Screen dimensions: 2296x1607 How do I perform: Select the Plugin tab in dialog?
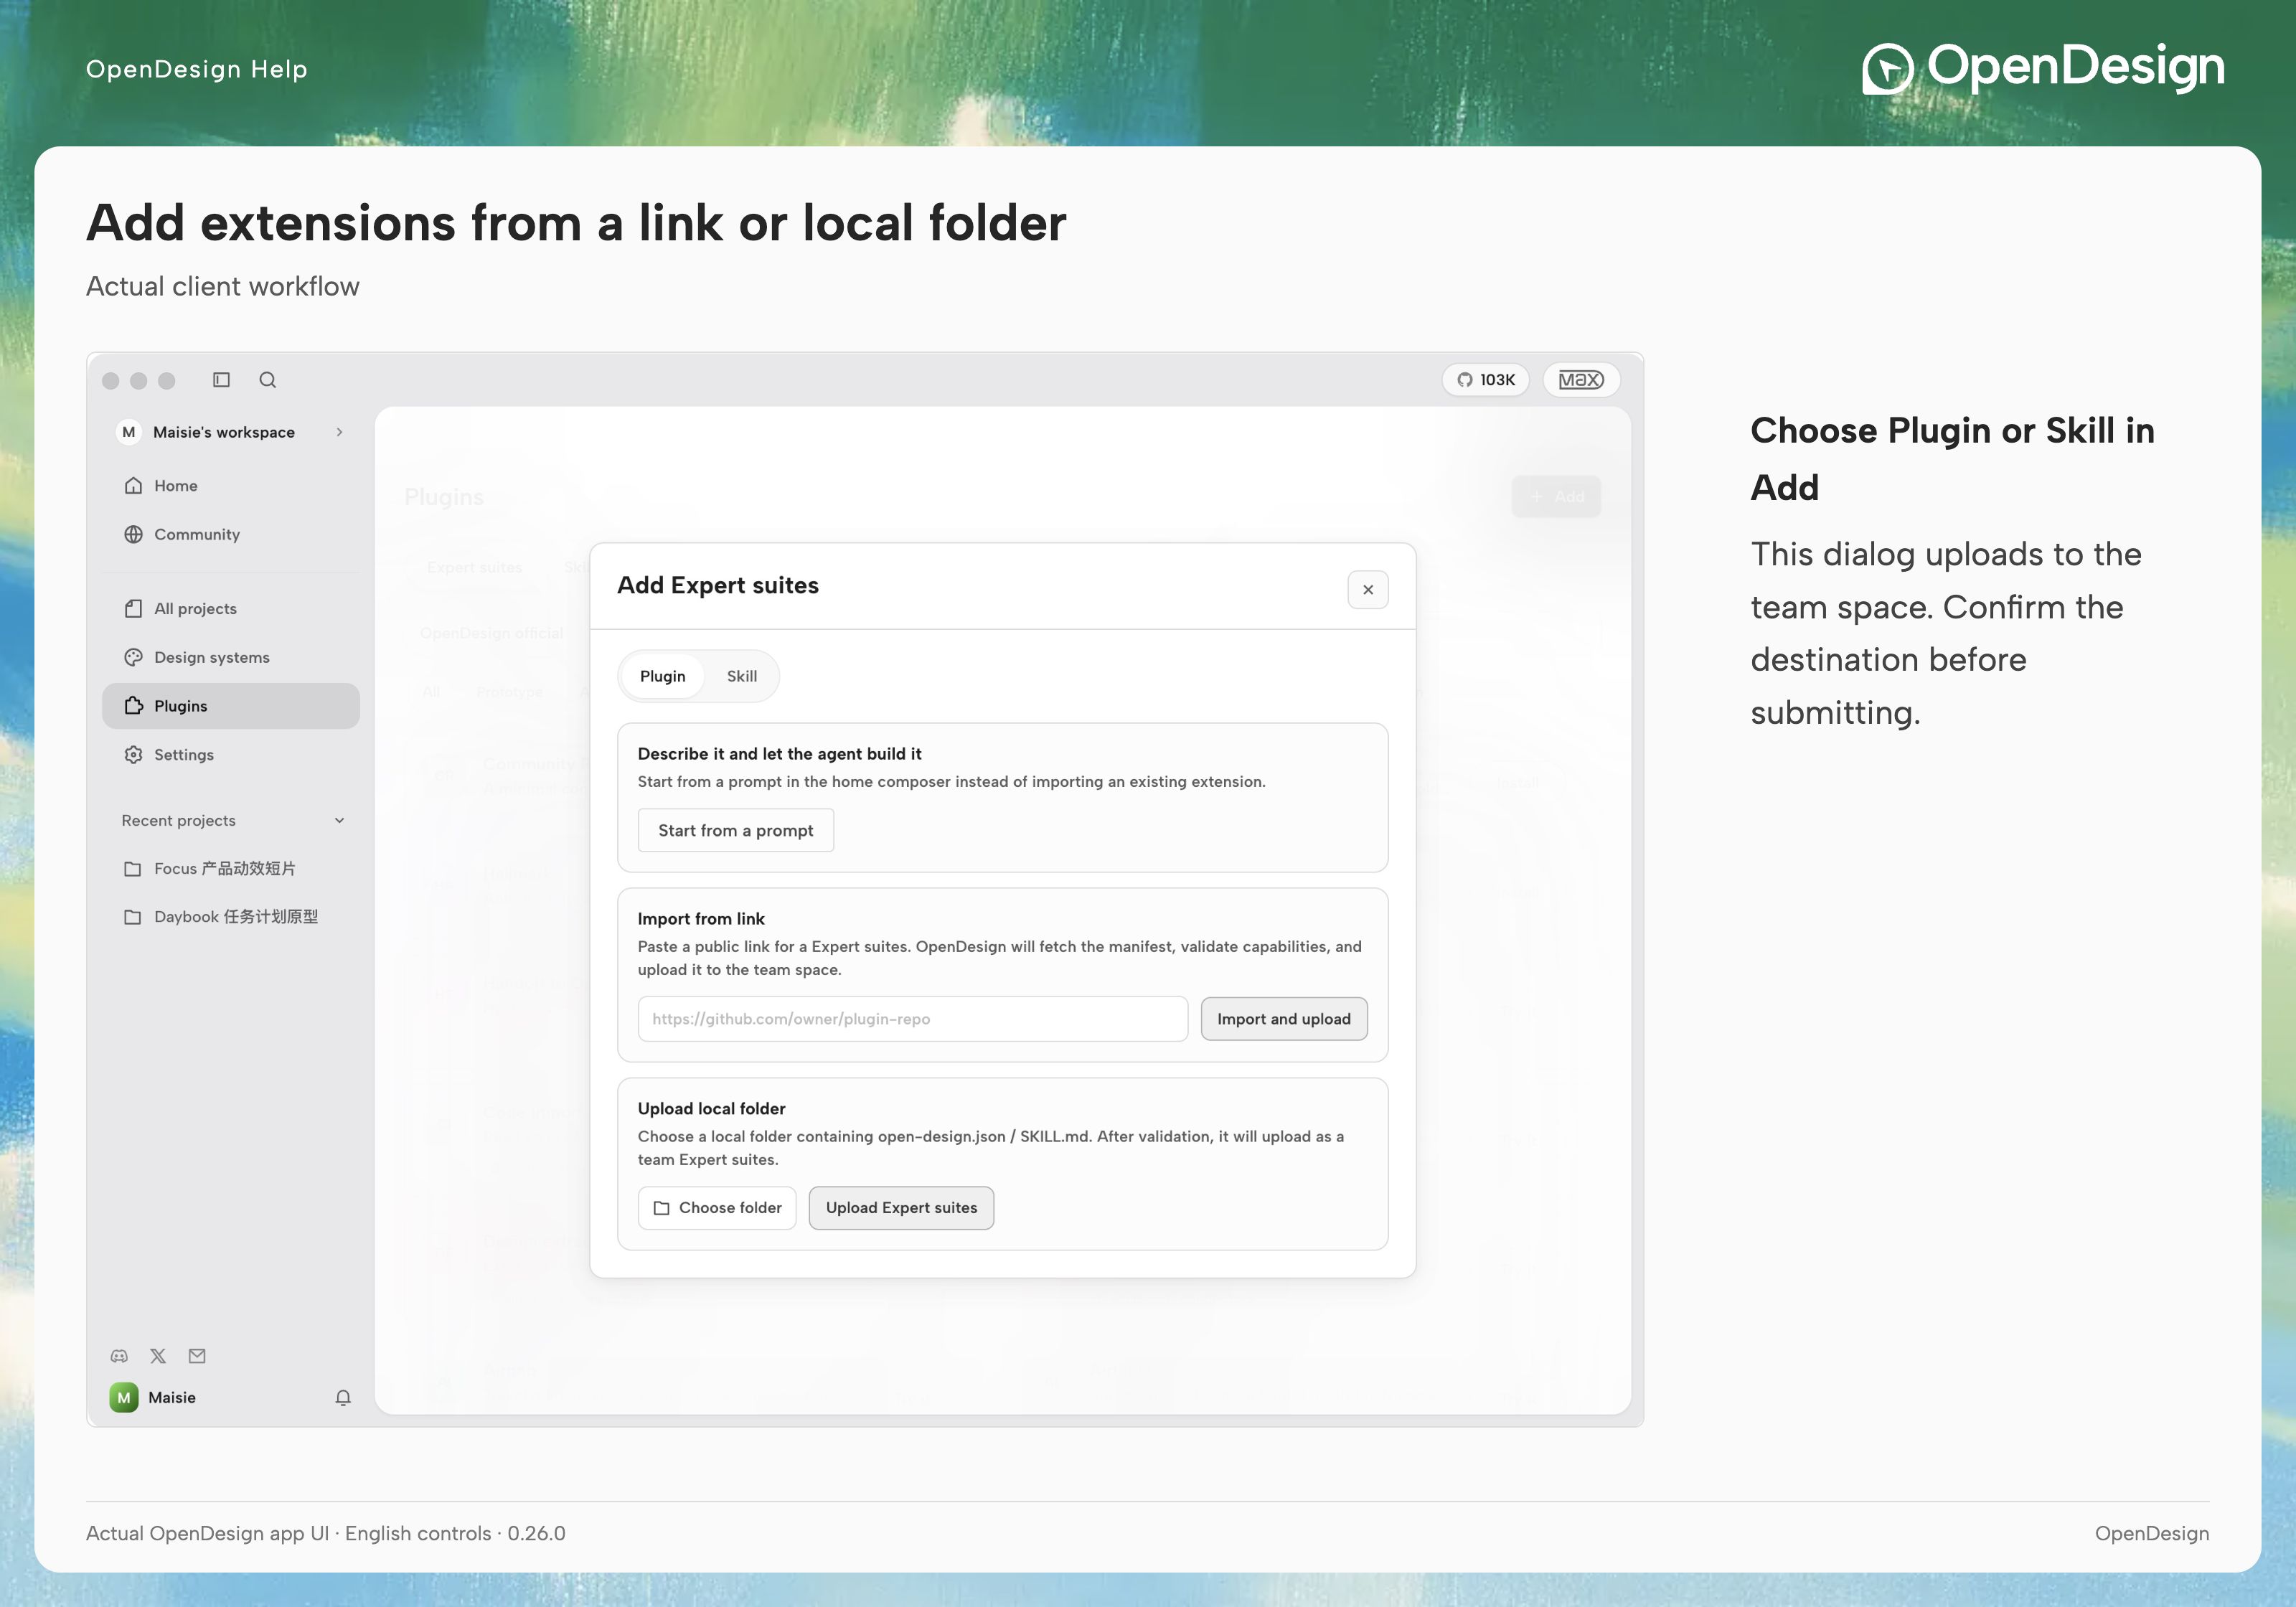pos(662,677)
